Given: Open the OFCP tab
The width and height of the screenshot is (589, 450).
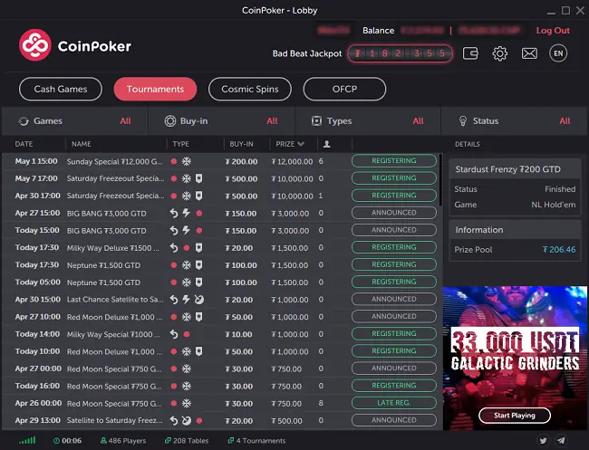Looking at the screenshot, I should [344, 89].
